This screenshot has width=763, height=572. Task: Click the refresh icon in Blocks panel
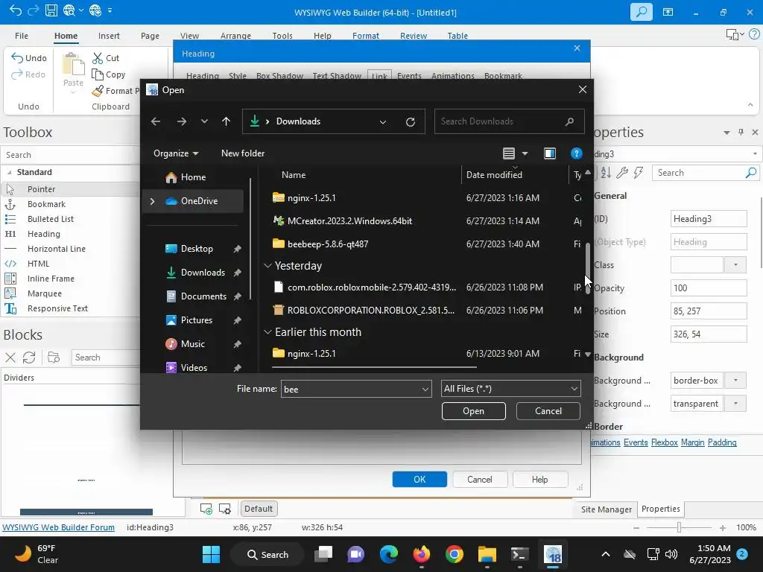[29, 357]
